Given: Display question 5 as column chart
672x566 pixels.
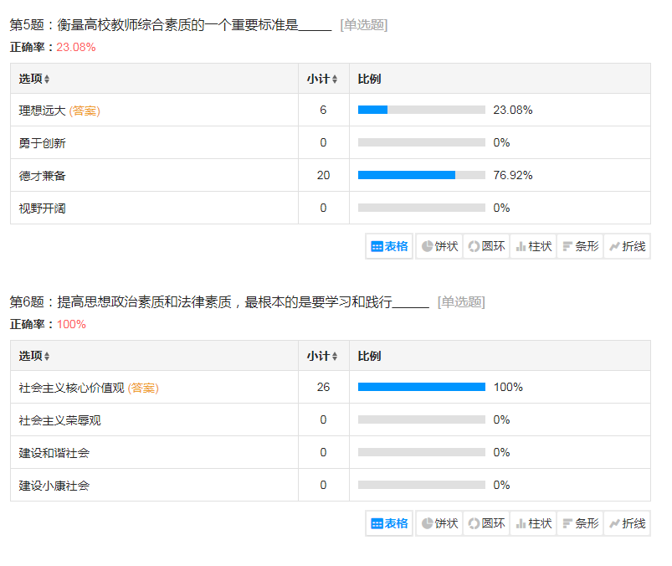Looking at the screenshot, I should [x=533, y=246].
